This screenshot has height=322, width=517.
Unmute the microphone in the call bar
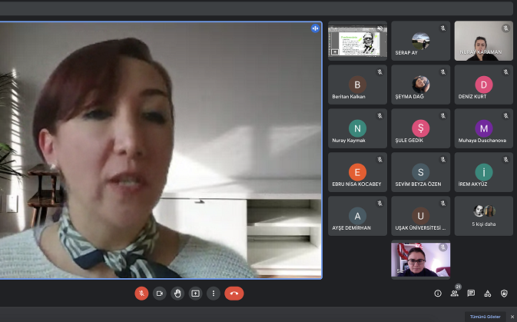[x=141, y=293]
